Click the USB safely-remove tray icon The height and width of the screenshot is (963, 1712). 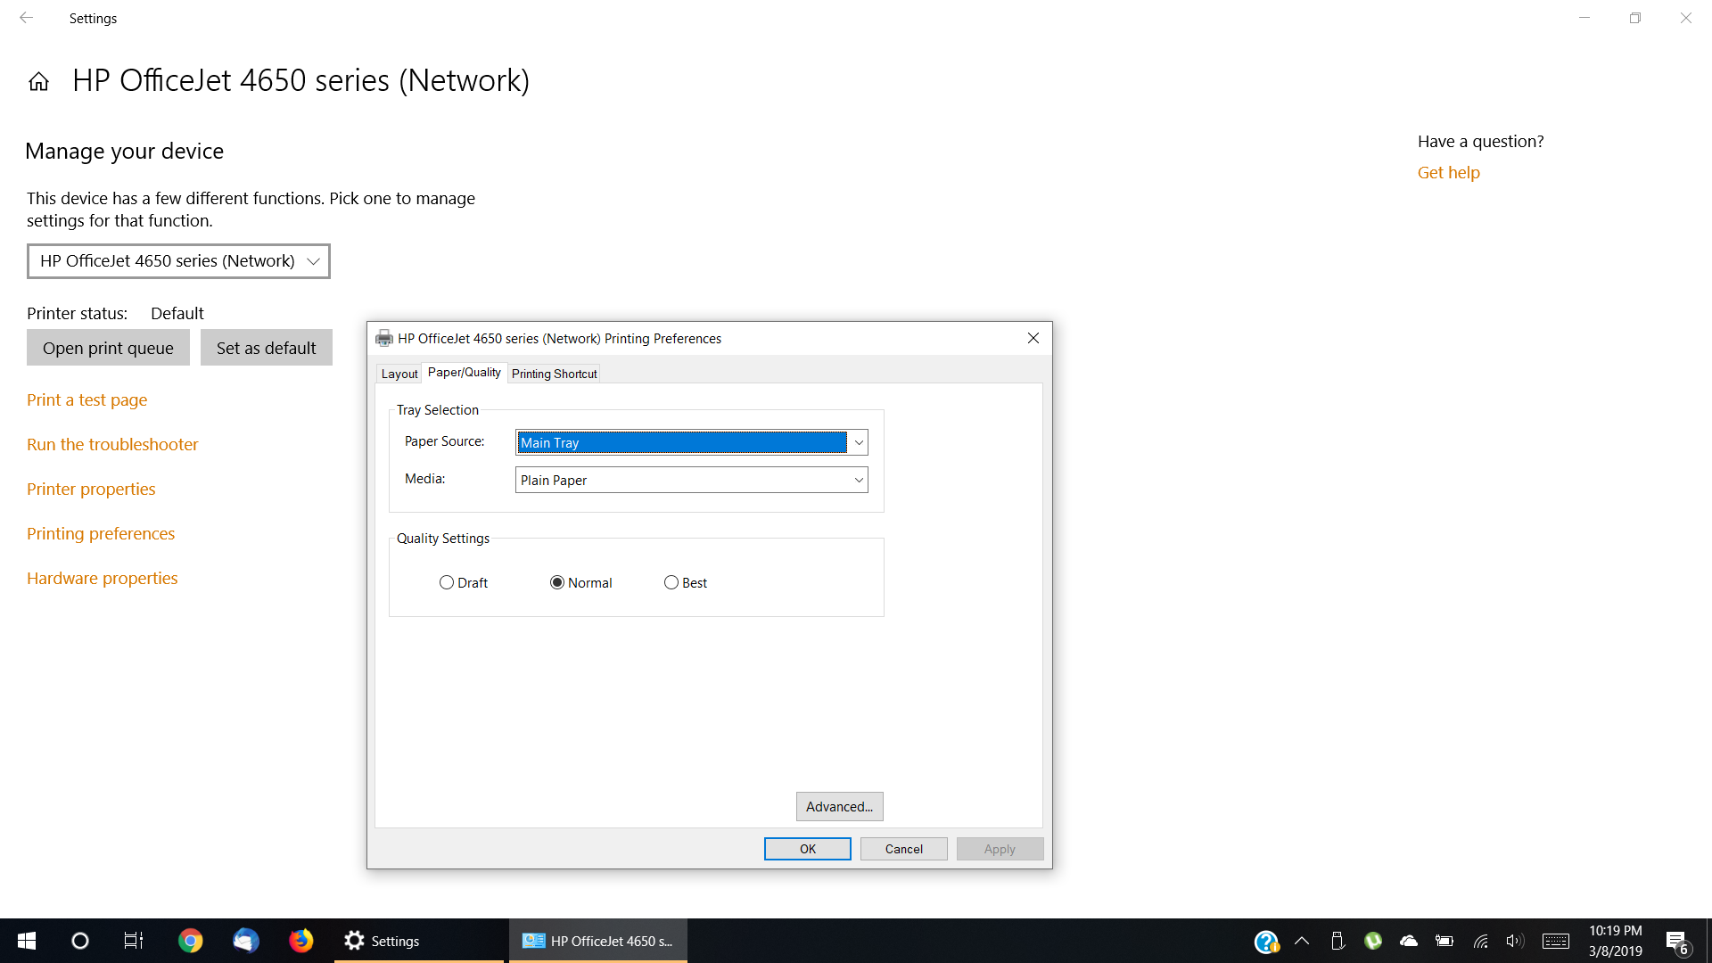pos(1337,941)
